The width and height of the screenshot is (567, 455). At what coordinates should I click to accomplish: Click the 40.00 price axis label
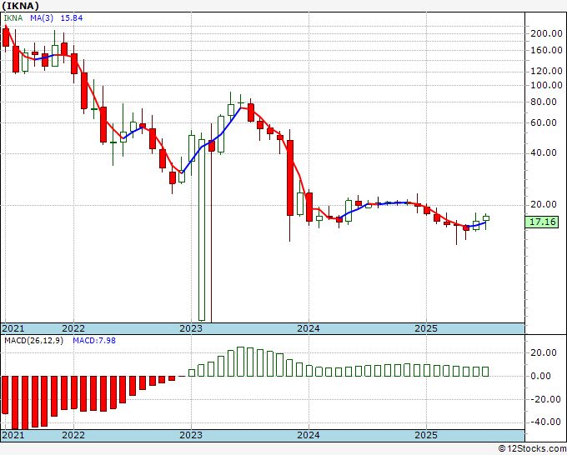[x=544, y=152]
